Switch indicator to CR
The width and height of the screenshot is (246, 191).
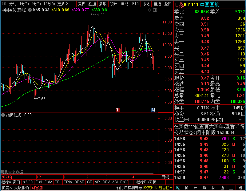coord(90,182)
